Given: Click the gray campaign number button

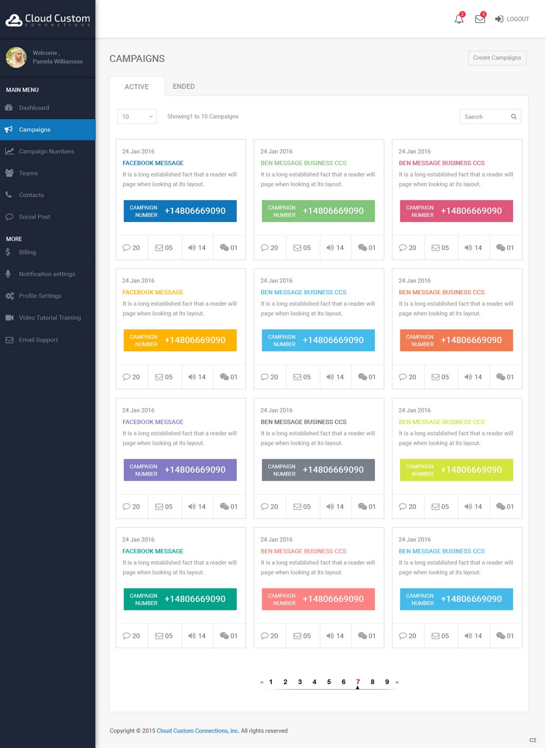Looking at the screenshot, I should [x=318, y=470].
